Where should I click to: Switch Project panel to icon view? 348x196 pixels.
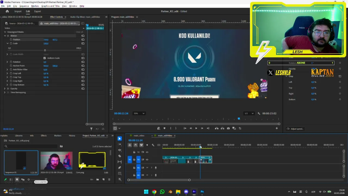pos(17,180)
